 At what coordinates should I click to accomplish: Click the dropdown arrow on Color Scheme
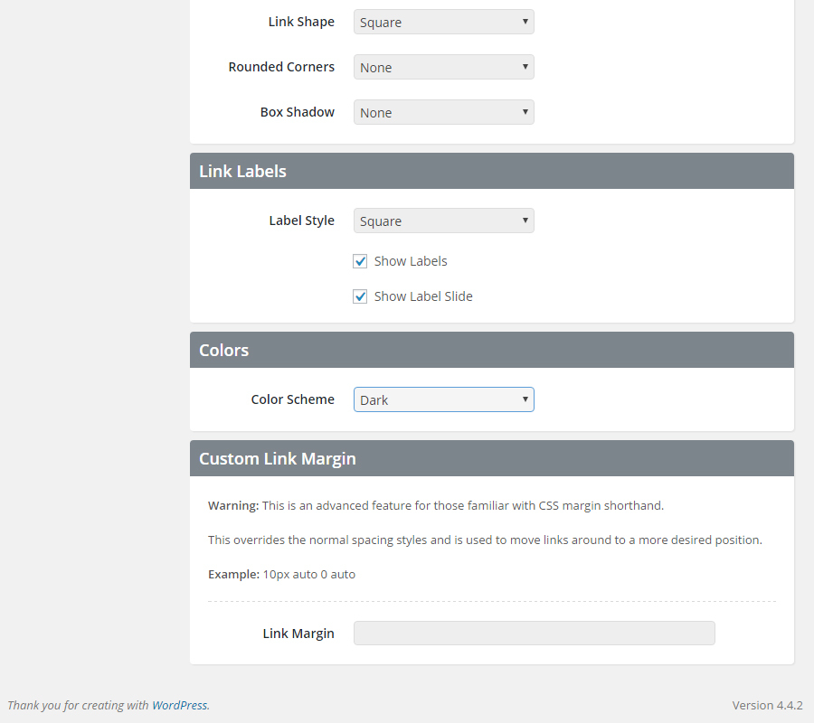525,399
